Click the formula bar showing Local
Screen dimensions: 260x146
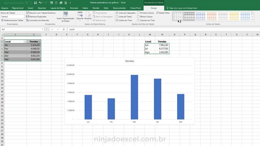[x=163, y=29]
